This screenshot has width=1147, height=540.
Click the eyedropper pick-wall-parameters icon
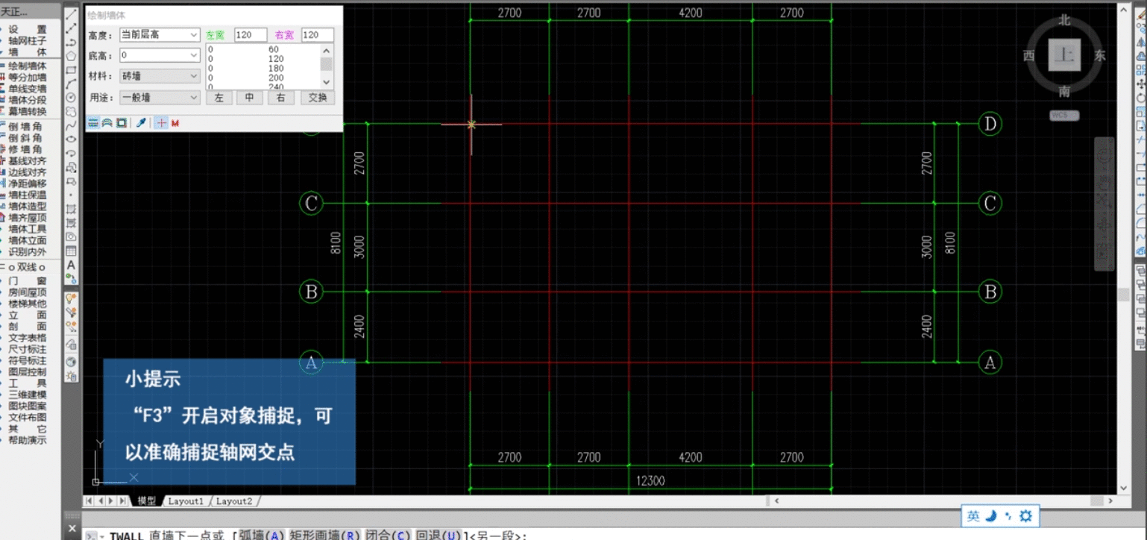[x=141, y=123]
